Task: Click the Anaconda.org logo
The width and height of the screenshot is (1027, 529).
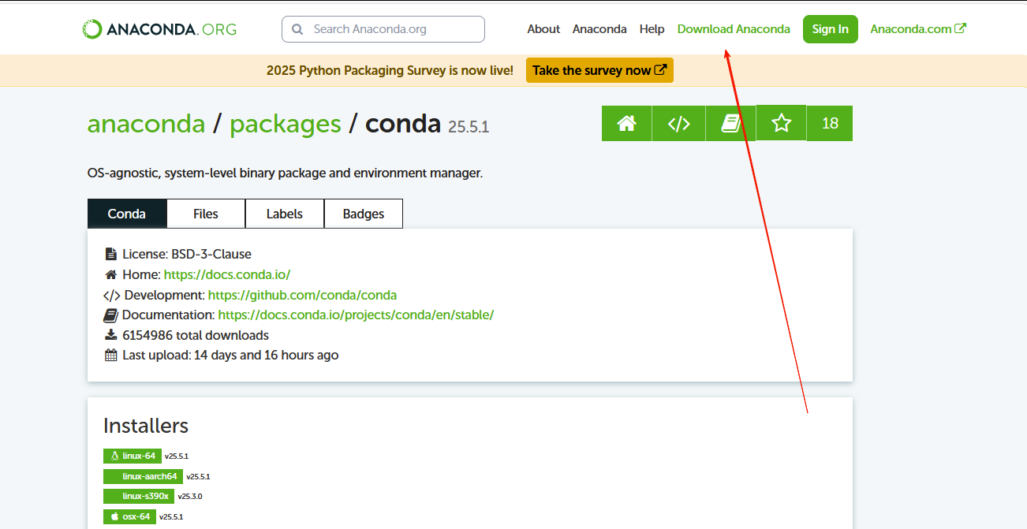Action: click(159, 29)
